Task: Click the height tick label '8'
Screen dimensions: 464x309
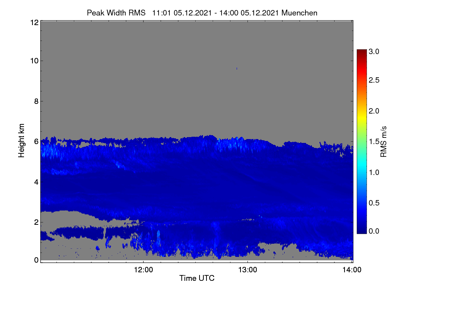Action: pos(36,101)
